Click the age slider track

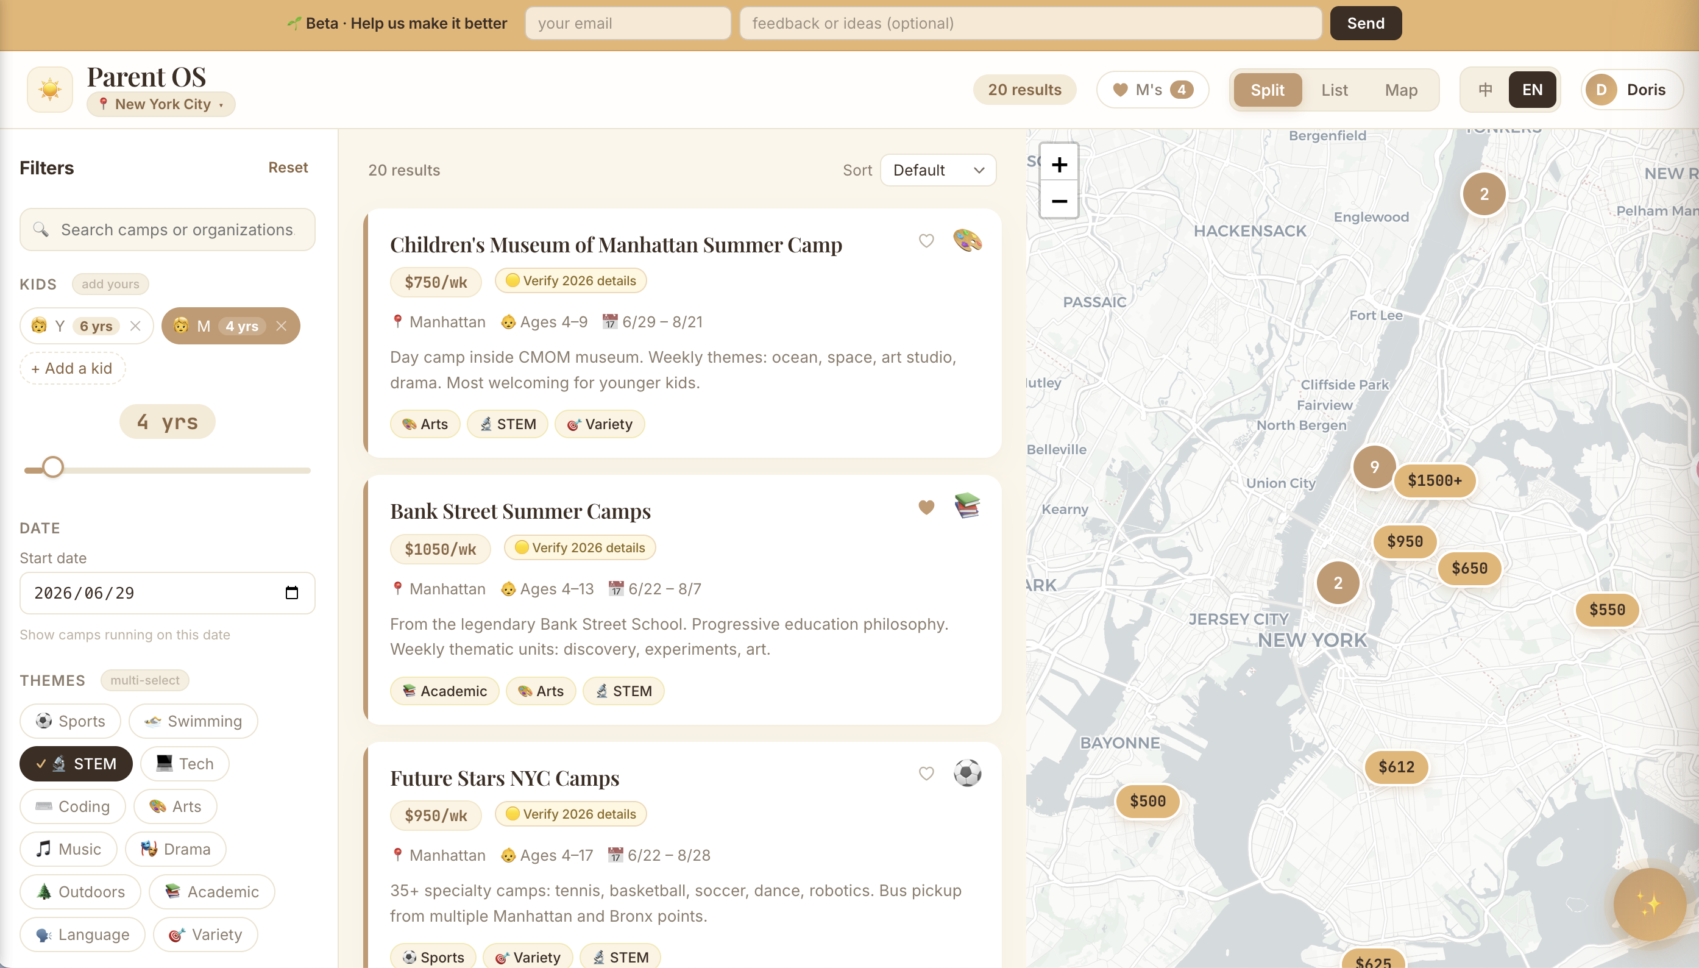168,471
